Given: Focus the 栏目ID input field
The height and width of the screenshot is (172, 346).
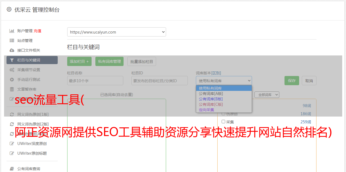Looking at the screenshot, I should click(160, 81).
